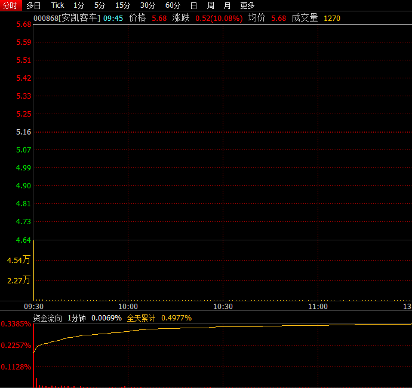Click the 4.81 price axis label
The height and width of the screenshot is (388, 412).
tap(24, 204)
